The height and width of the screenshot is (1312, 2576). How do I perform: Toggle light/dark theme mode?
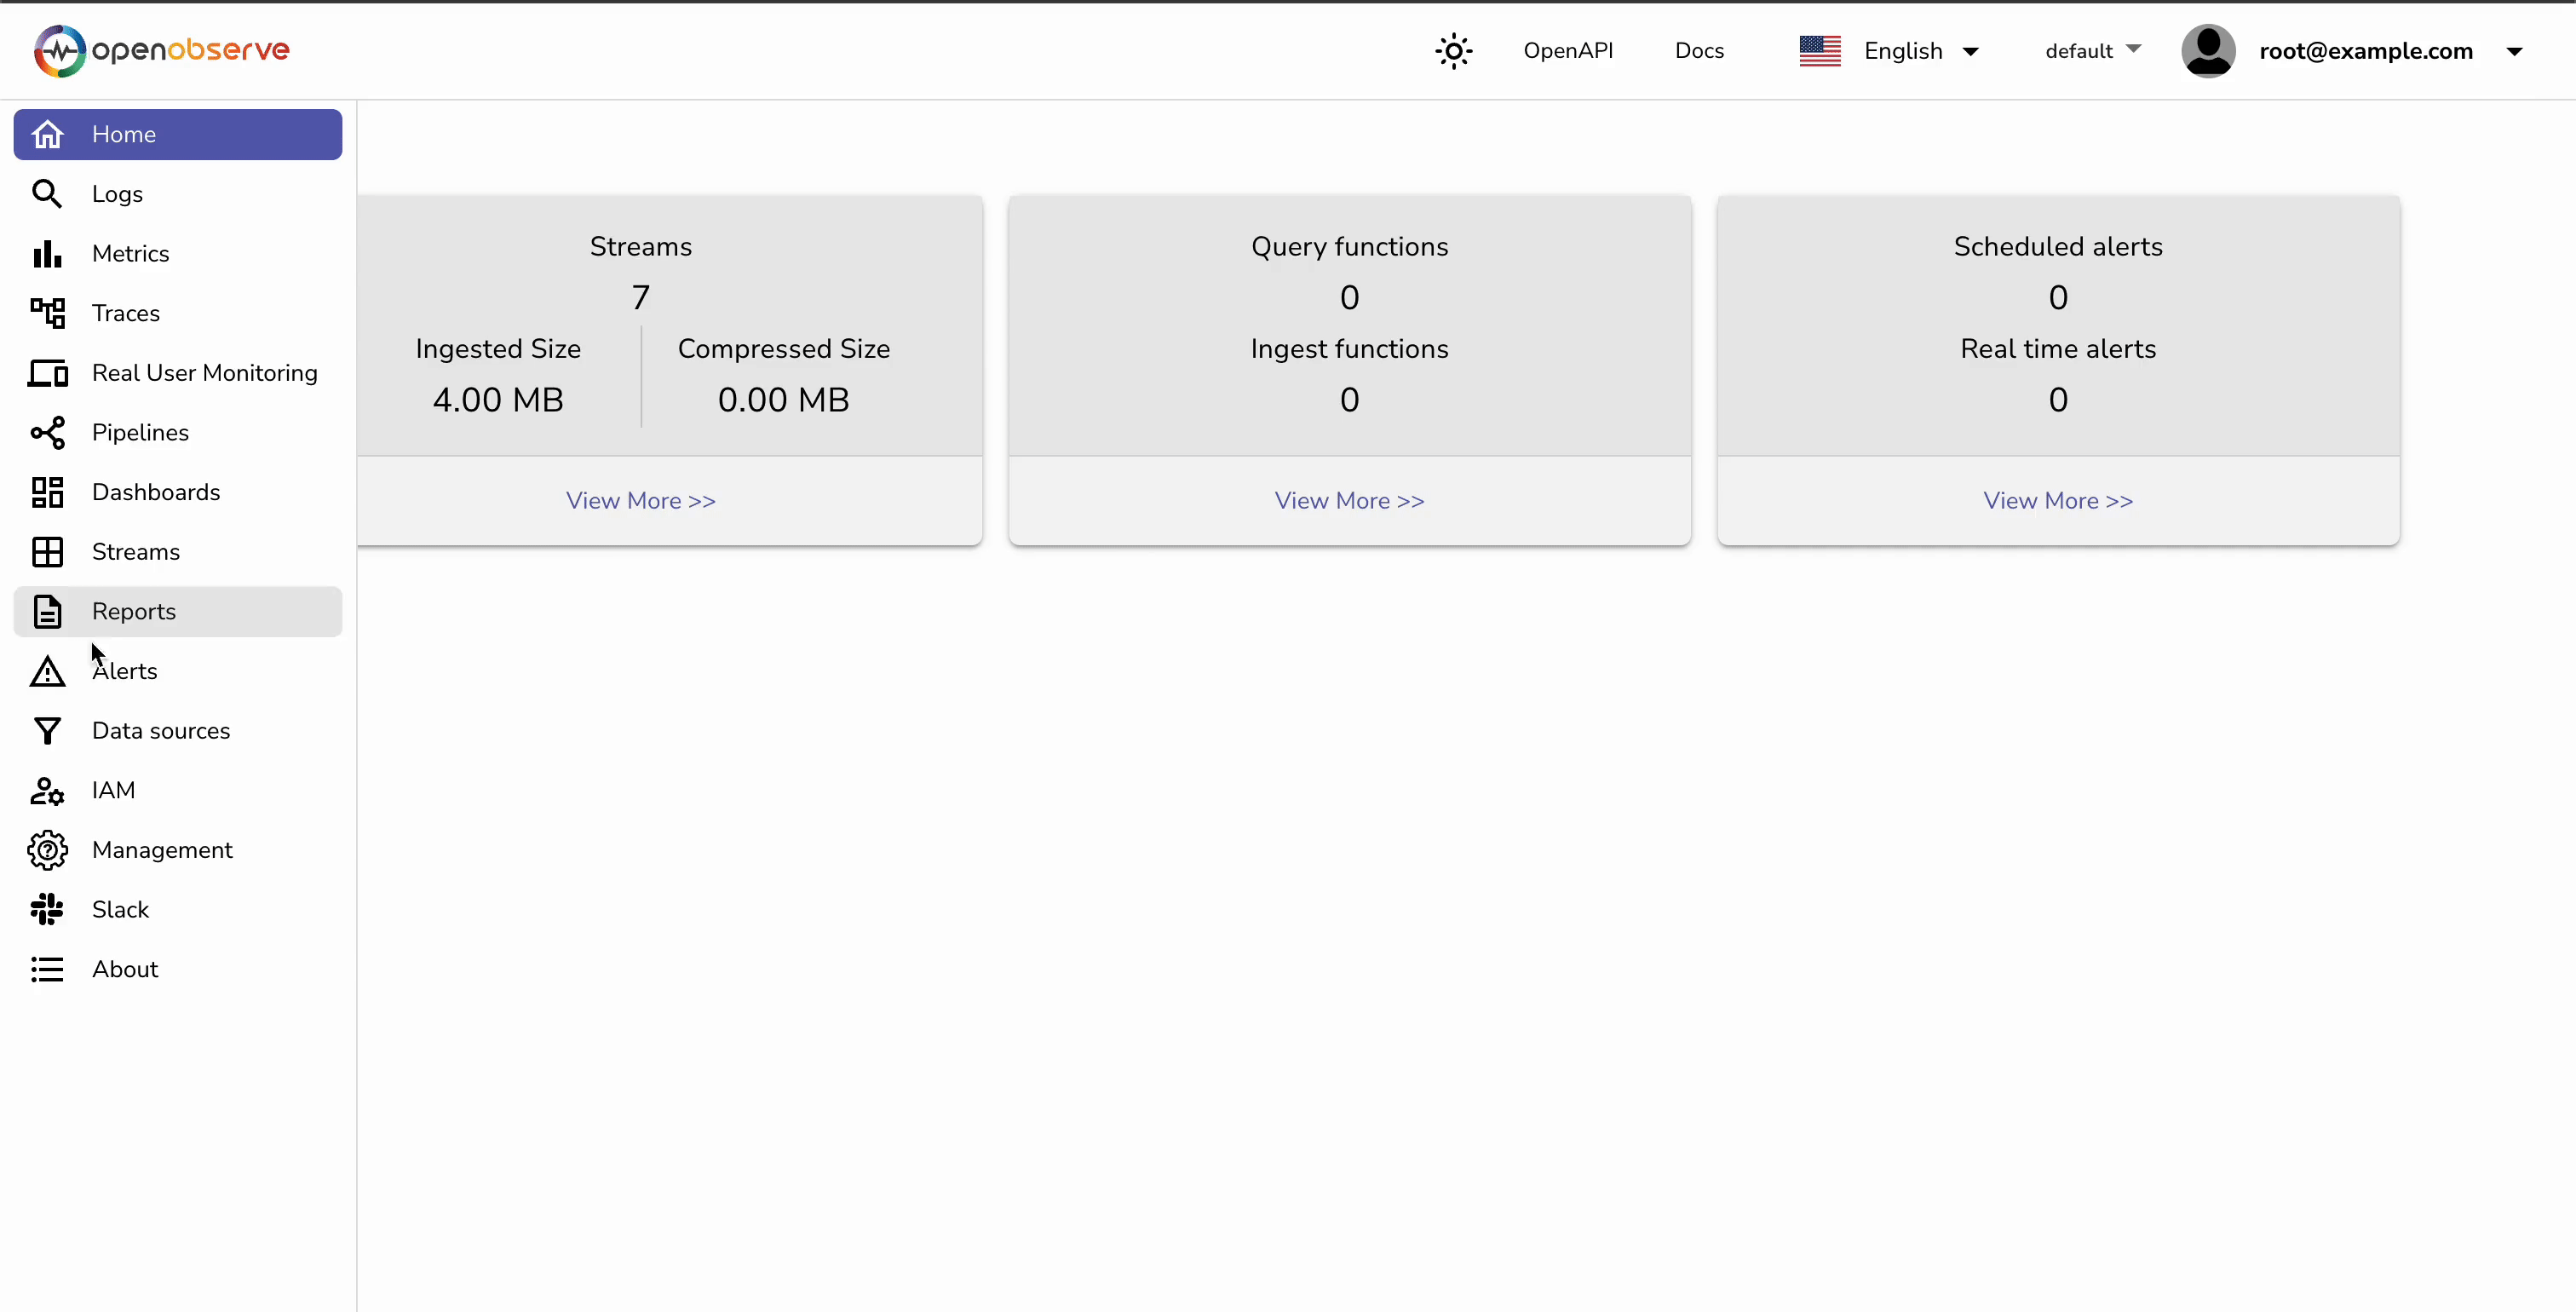click(1453, 50)
